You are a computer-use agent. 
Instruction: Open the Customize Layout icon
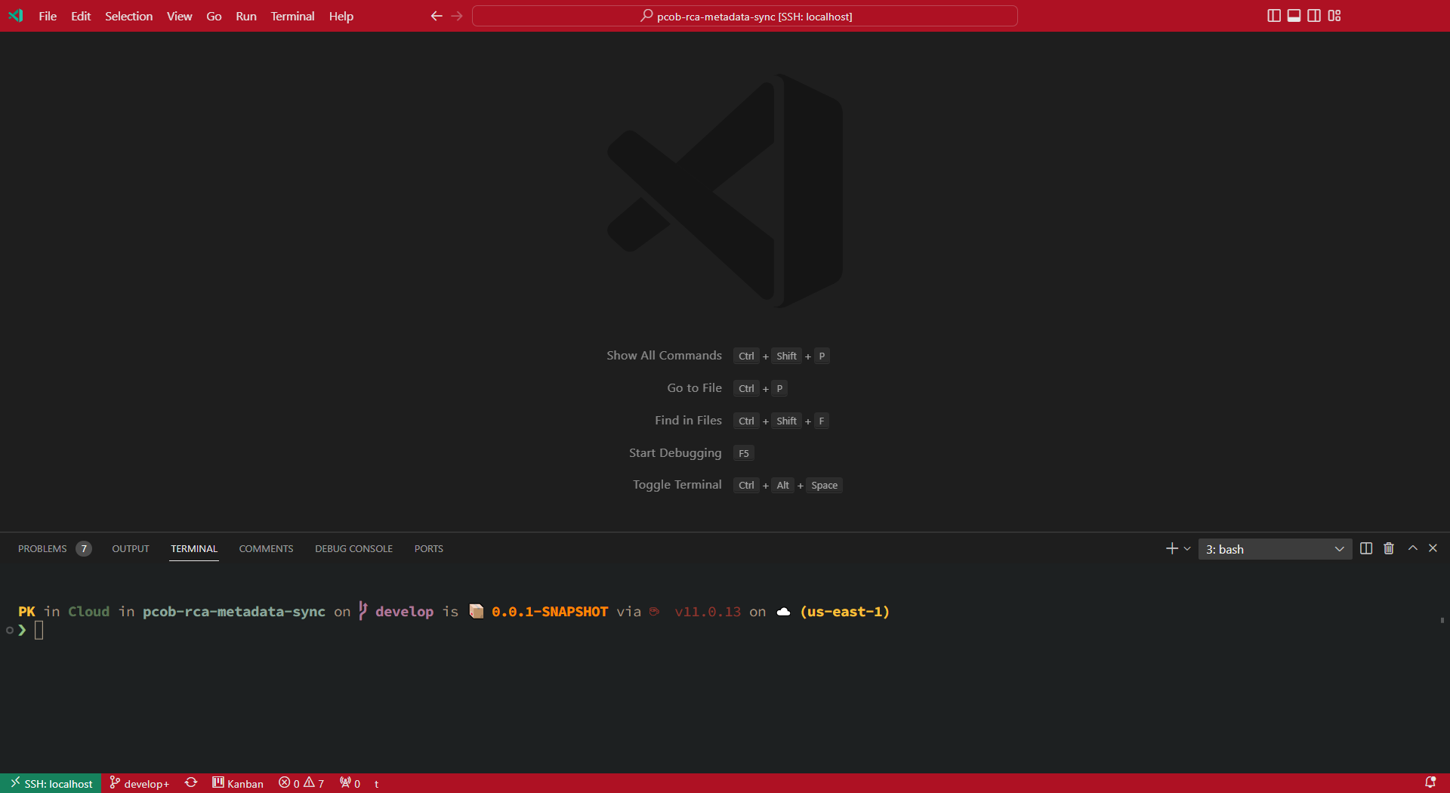tap(1334, 16)
